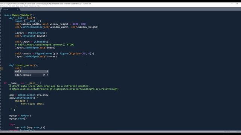
Task: Click 'layout.addWidget(self.input)' line
Action: tap(35, 48)
